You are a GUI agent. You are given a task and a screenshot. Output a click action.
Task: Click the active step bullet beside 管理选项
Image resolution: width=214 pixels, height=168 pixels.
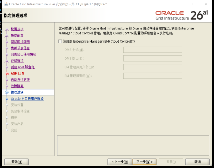coord(7,92)
